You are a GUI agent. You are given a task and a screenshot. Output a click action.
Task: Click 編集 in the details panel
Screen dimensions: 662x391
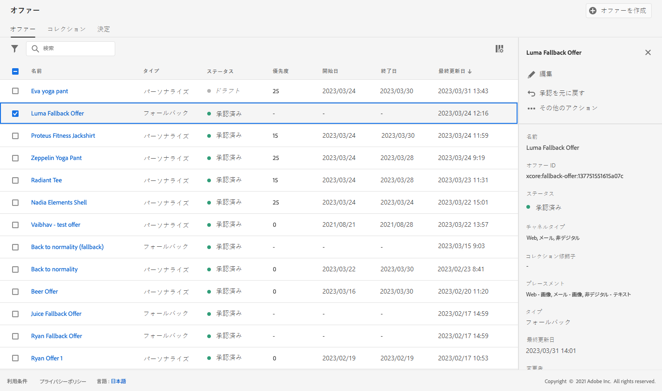point(546,74)
